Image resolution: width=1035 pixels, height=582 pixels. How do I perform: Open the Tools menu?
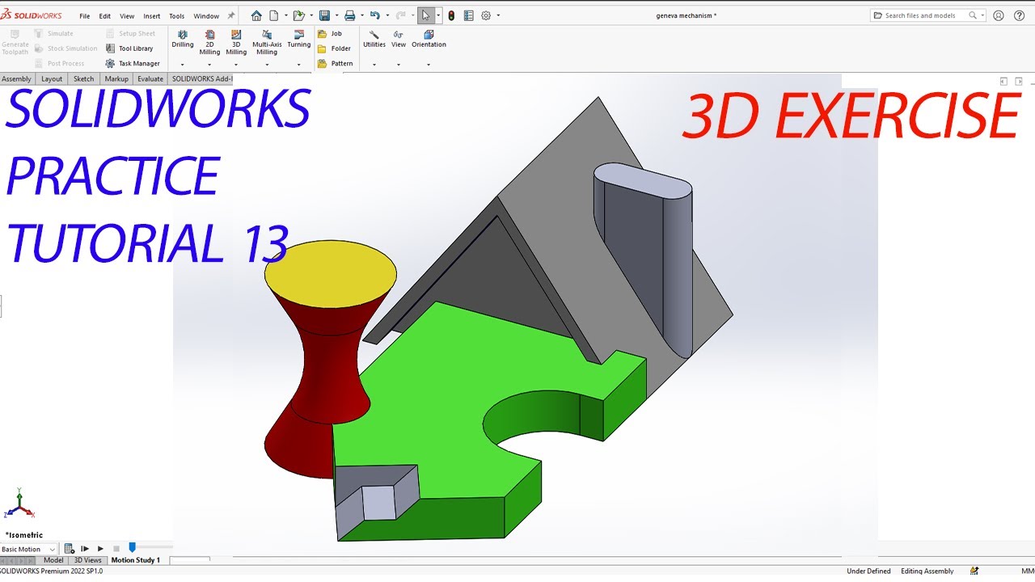tap(176, 16)
